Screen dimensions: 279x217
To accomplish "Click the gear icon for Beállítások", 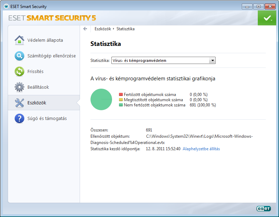I will (19, 87).
